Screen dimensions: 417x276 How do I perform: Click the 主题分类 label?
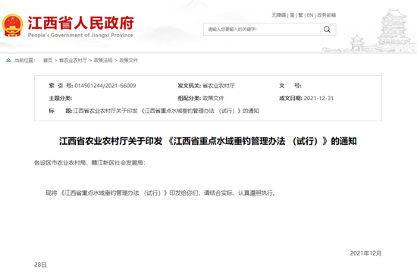click(61, 98)
